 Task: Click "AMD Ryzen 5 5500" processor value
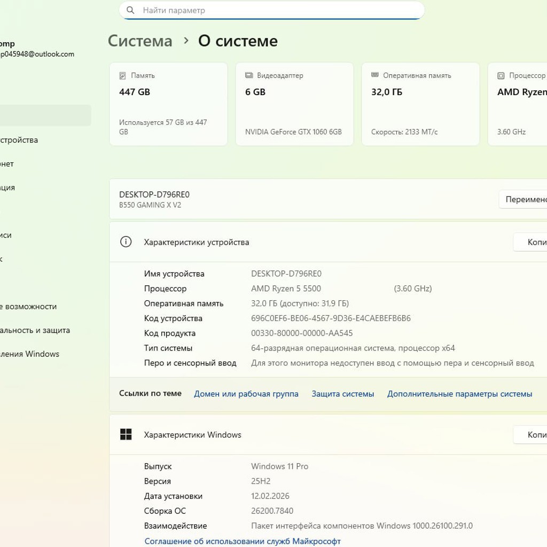(286, 288)
